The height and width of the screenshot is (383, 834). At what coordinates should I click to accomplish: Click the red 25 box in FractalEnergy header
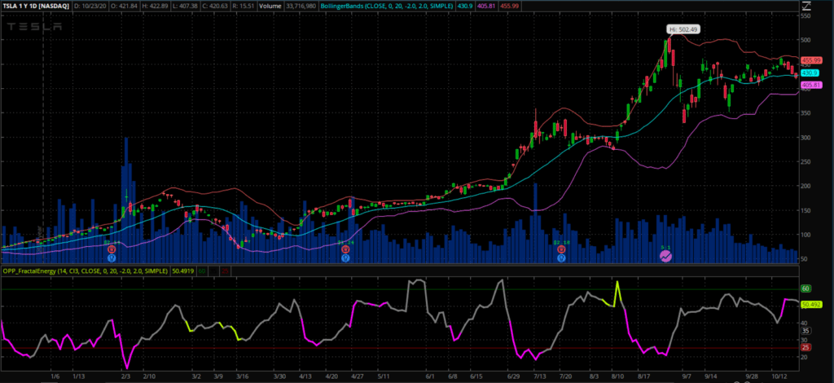pos(226,271)
